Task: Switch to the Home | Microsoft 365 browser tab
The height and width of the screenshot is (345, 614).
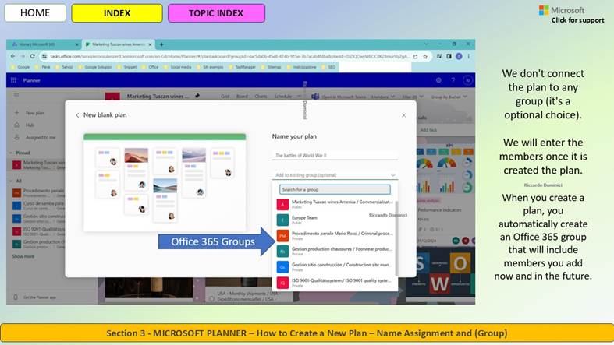Action: point(44,44)
